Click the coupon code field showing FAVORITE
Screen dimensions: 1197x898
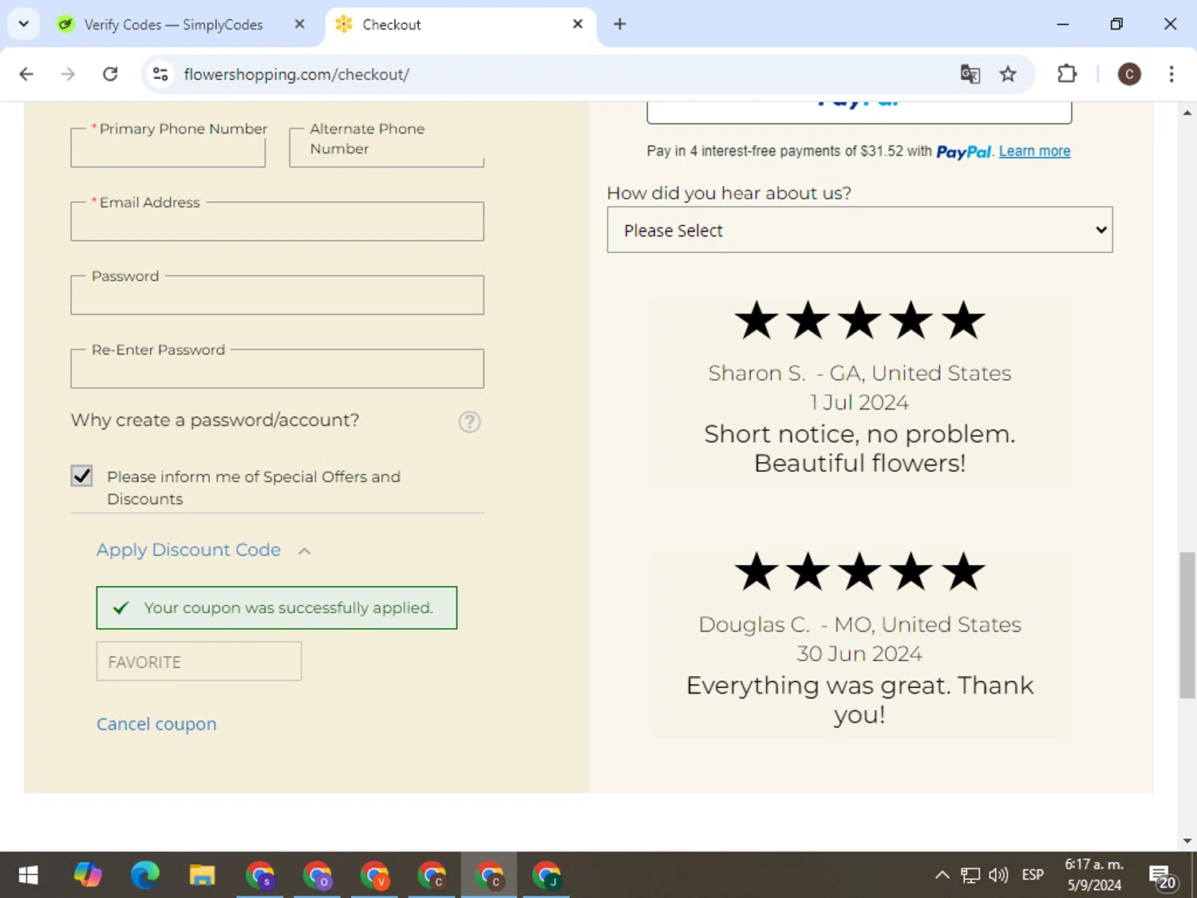click(199, 661)
